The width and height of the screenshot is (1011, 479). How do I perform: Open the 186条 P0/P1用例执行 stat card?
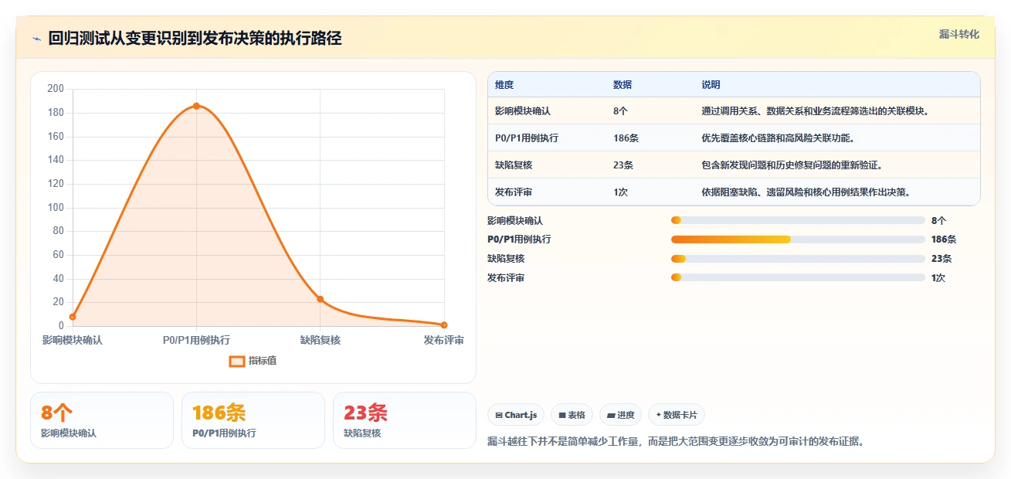(x=253, y=420)
